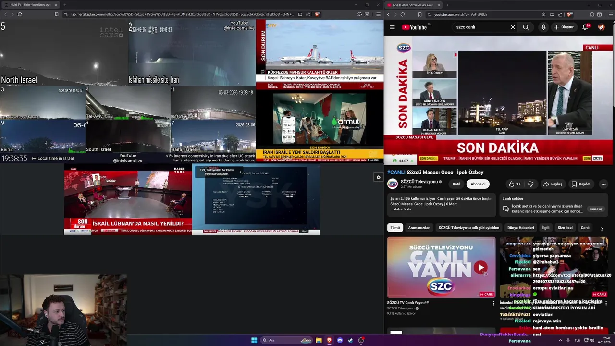Click the Abone ol subscribe button
The height and width of the screenshot is (346, 615).
tap(478, 184)
